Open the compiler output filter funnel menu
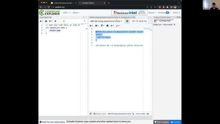 (x=102, y=26)
